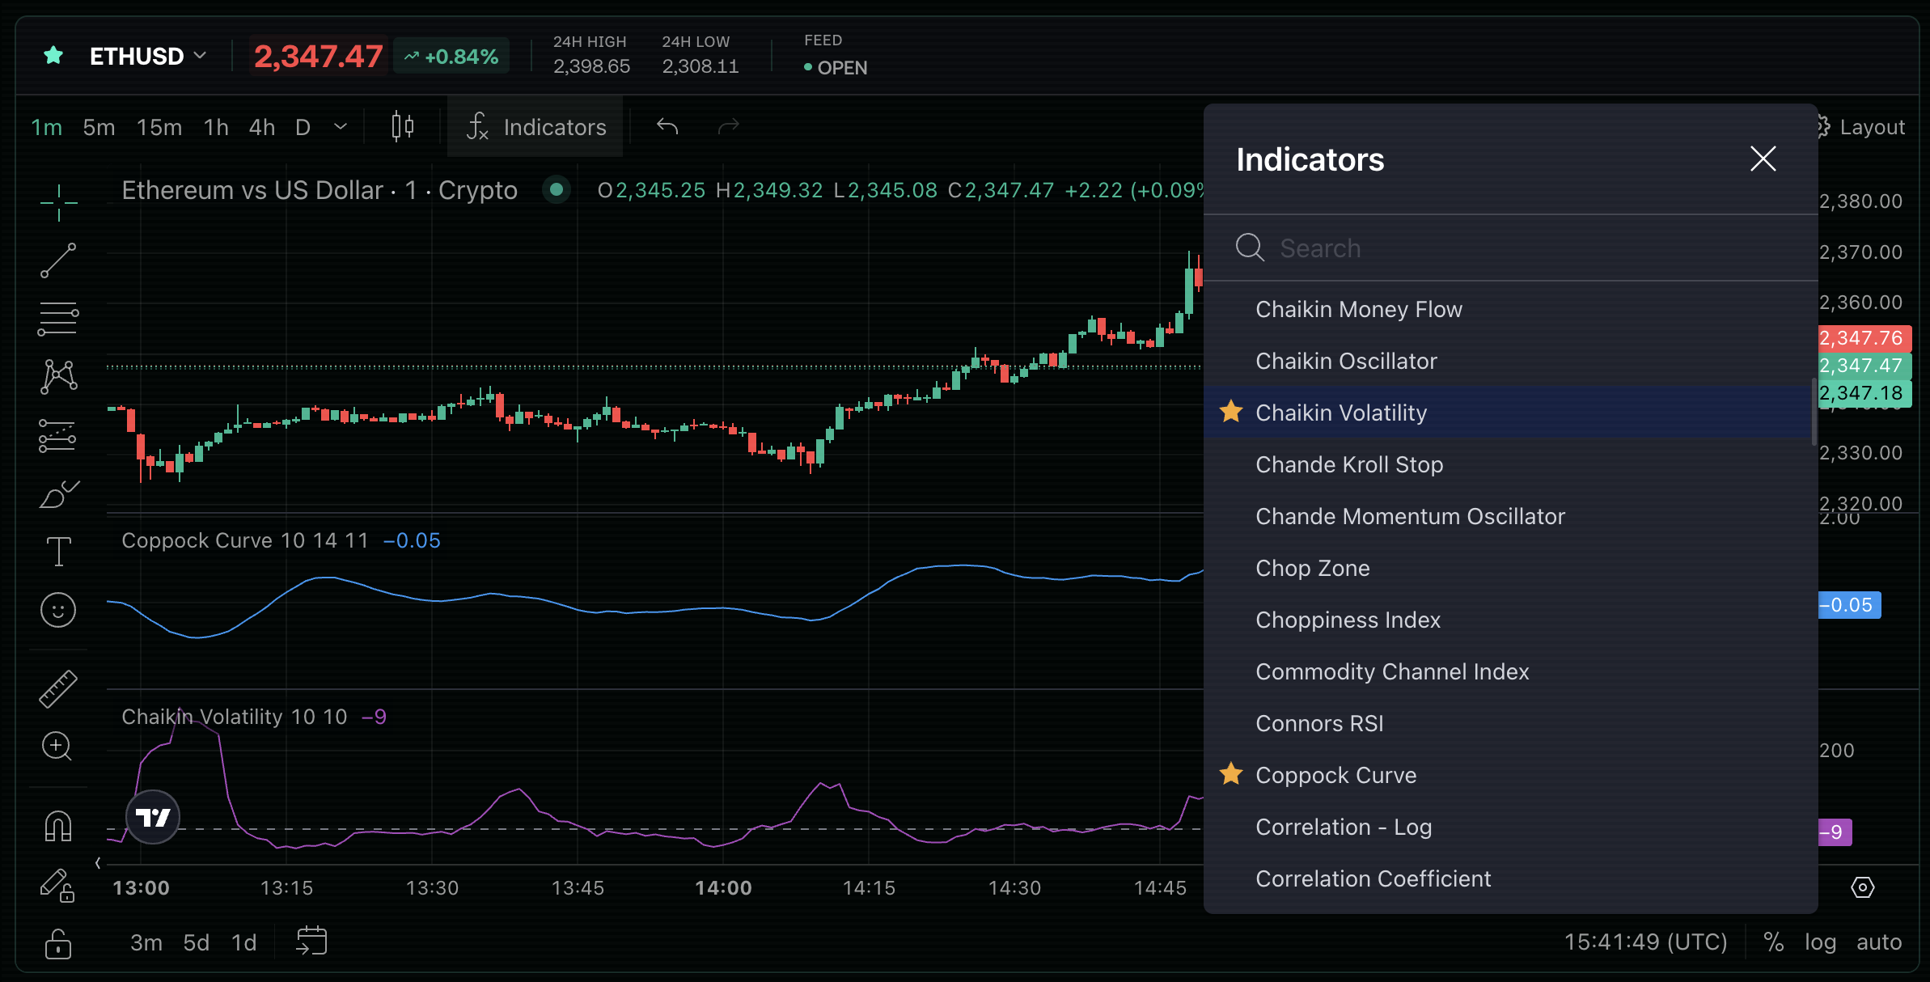Focus the indicator Search field
This screenshot has width=1930, height=982.
coord(1511,248)
